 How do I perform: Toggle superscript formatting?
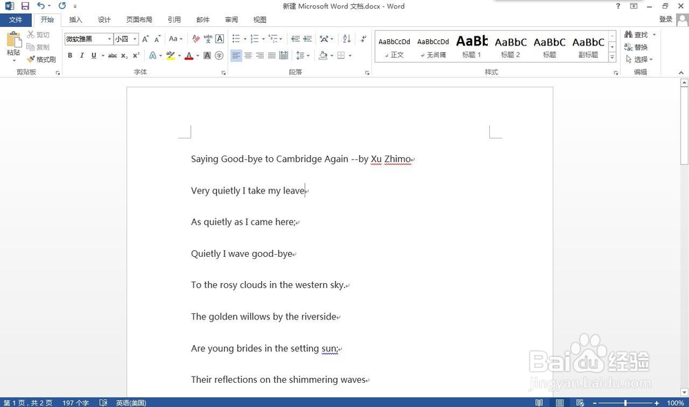click(x=136, y=55)
